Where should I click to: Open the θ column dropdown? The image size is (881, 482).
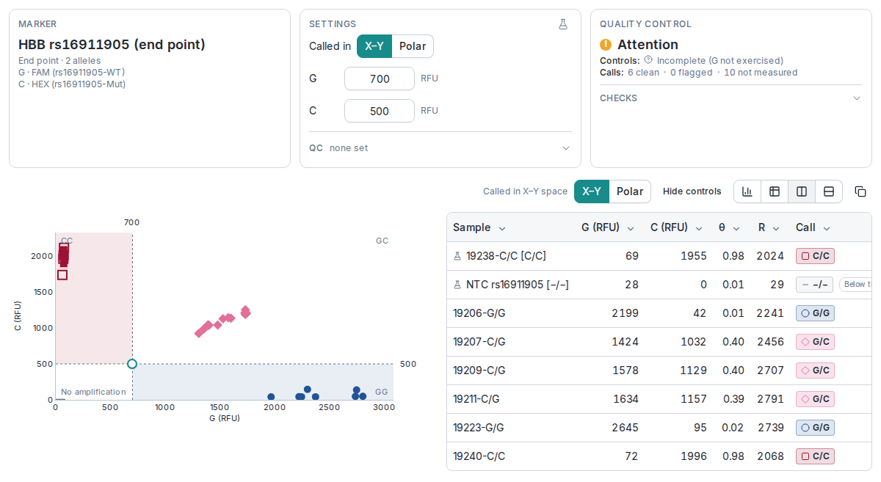click(x=736, y=228)
